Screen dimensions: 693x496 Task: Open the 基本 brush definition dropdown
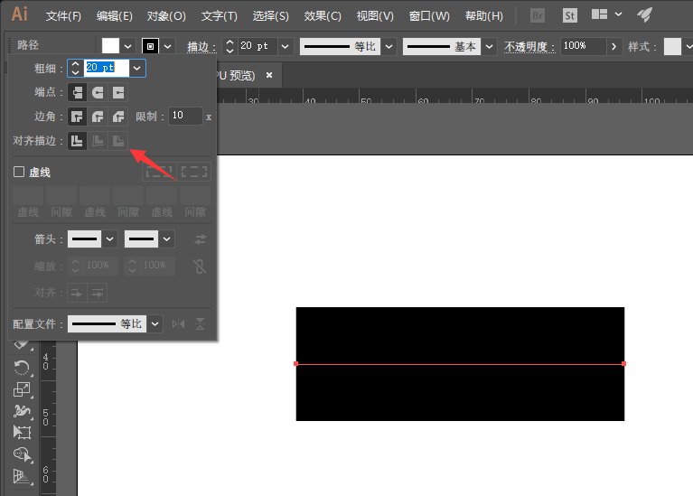(489, 46)
